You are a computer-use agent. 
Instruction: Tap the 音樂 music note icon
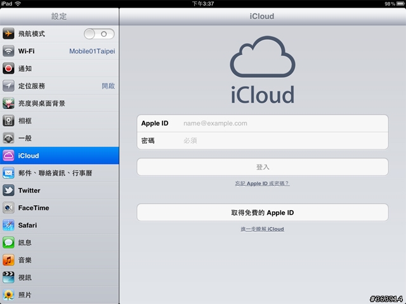coord(8,260)
